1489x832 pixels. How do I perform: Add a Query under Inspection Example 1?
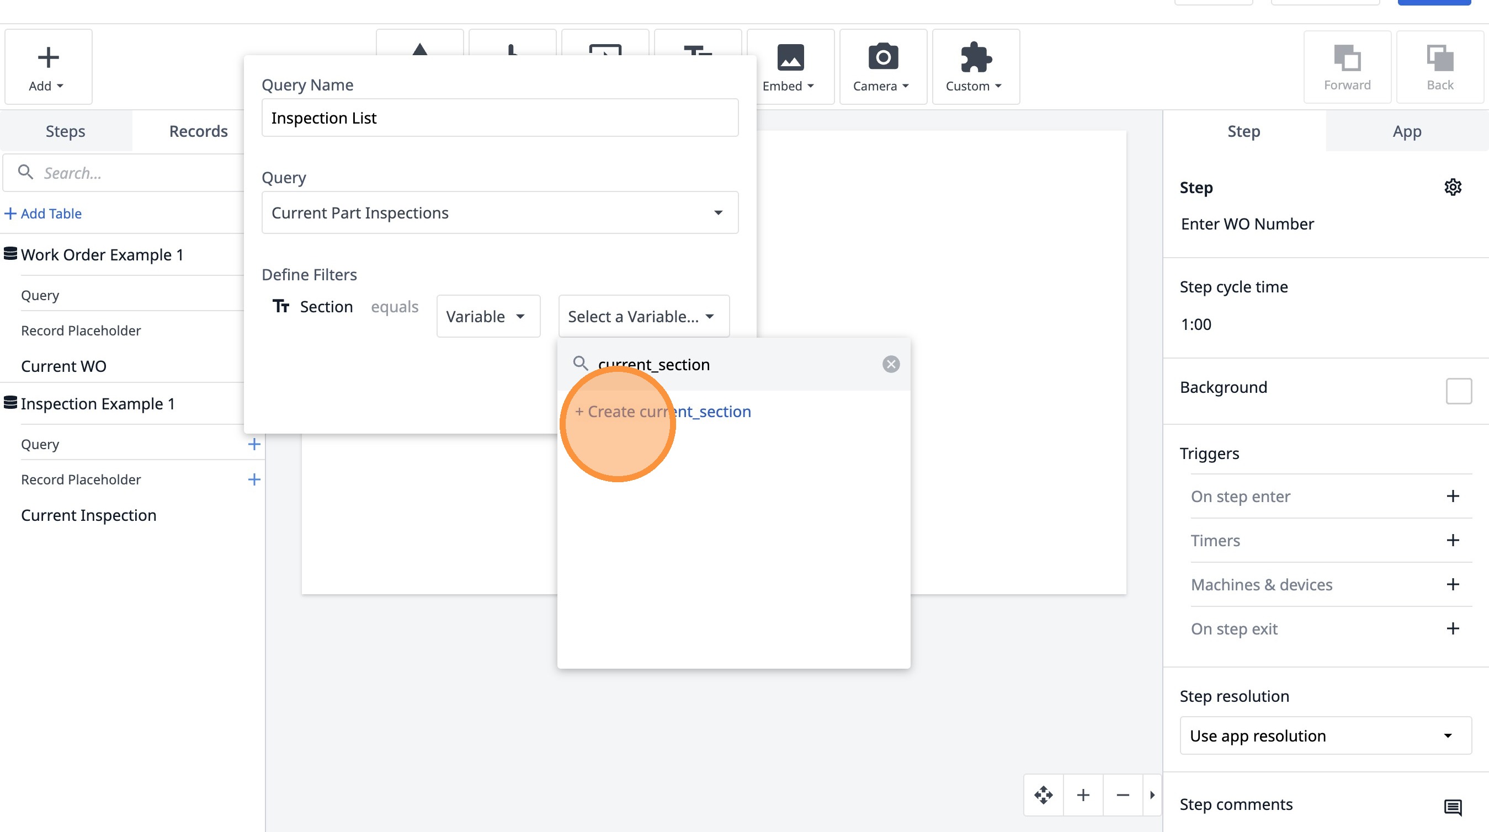254,444
